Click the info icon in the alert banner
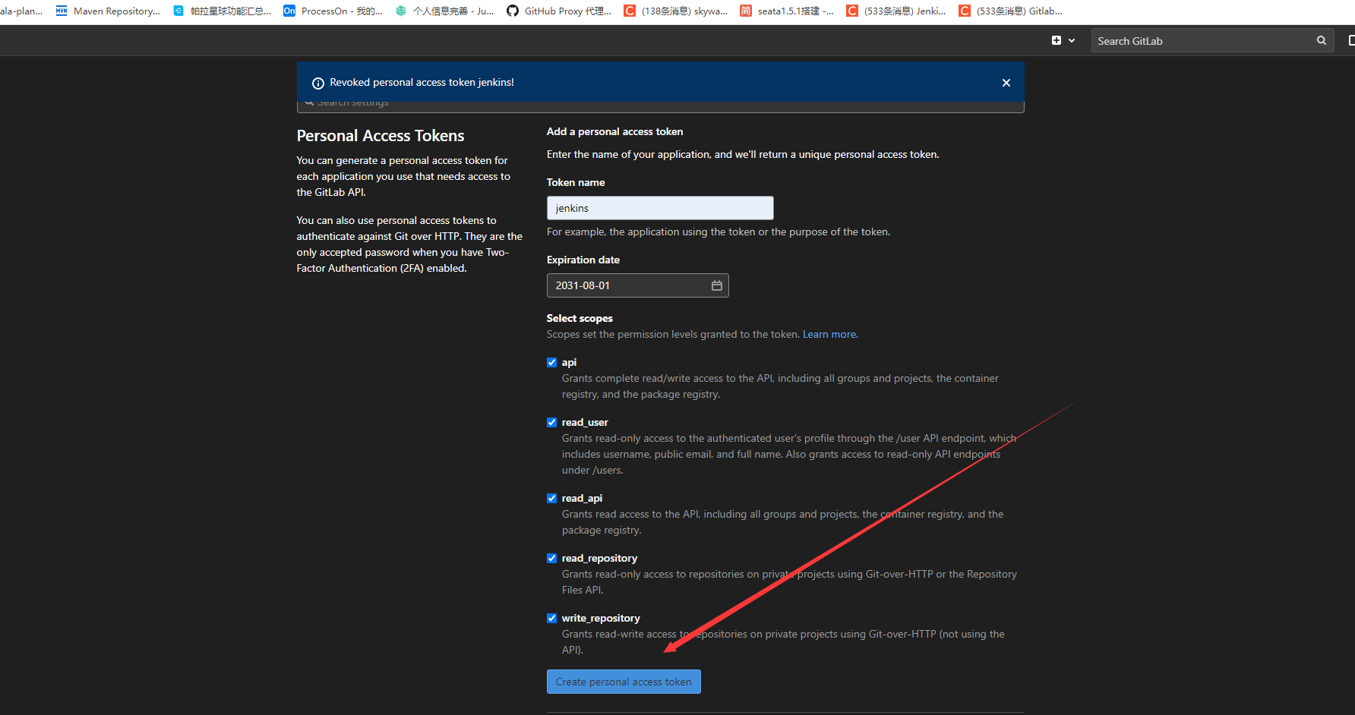The height and width of the screenshot is (715, 1355). coord(318,83)
